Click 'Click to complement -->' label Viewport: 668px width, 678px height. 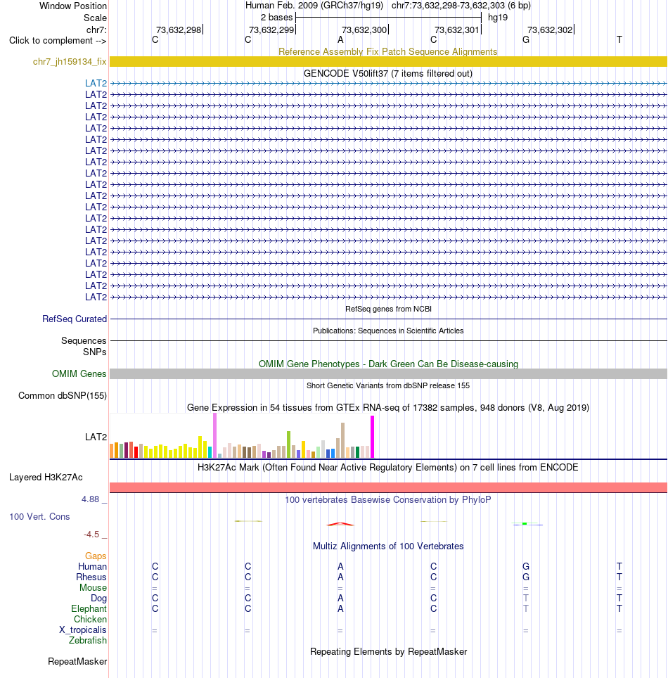tap(58, 41)
